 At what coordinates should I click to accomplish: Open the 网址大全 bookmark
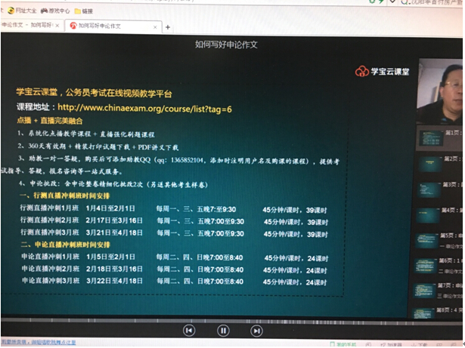(22, 11)
